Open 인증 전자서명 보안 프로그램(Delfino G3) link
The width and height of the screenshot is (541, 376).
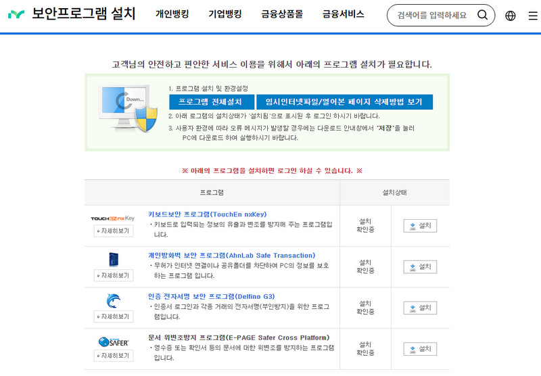click(x=212, y=296)
